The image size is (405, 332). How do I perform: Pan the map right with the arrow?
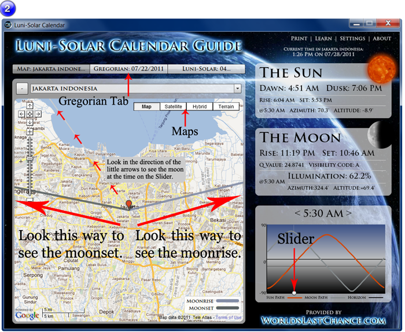(38, 114)
